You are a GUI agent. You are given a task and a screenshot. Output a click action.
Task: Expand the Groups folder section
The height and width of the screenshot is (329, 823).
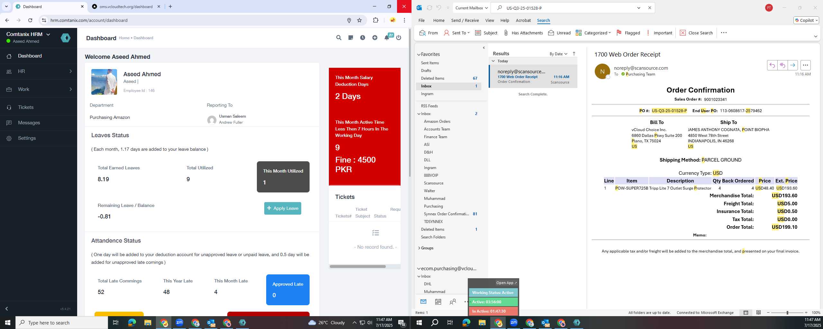click(419, 248)
